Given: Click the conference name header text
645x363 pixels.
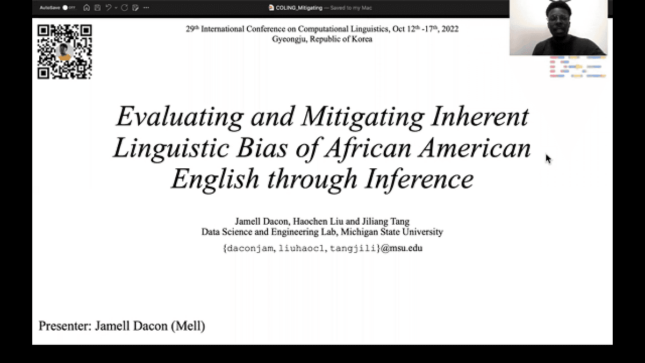Looking at the screenshot, I should click(x=322, y=29).
